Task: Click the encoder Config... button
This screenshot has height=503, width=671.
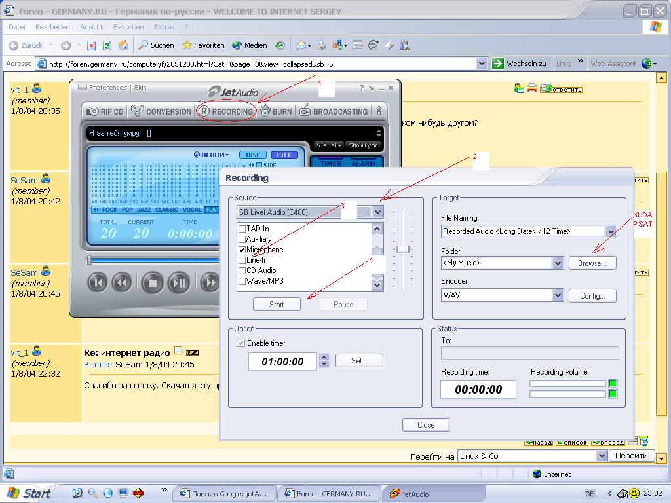Action: point(592,295)
